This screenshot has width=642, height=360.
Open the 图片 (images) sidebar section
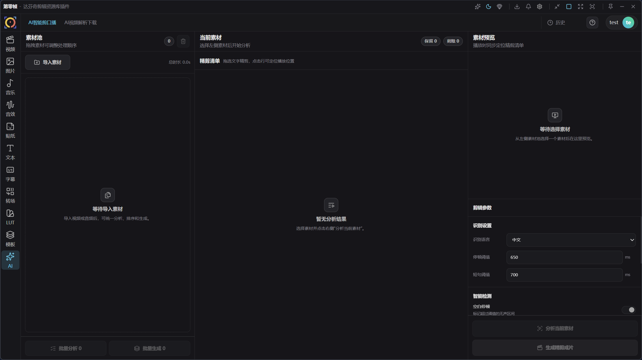pyautogui.click(x=10, y=65)
